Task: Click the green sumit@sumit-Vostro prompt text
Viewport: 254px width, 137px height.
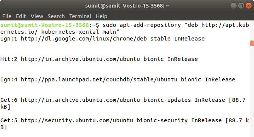Action: (45, 25)
